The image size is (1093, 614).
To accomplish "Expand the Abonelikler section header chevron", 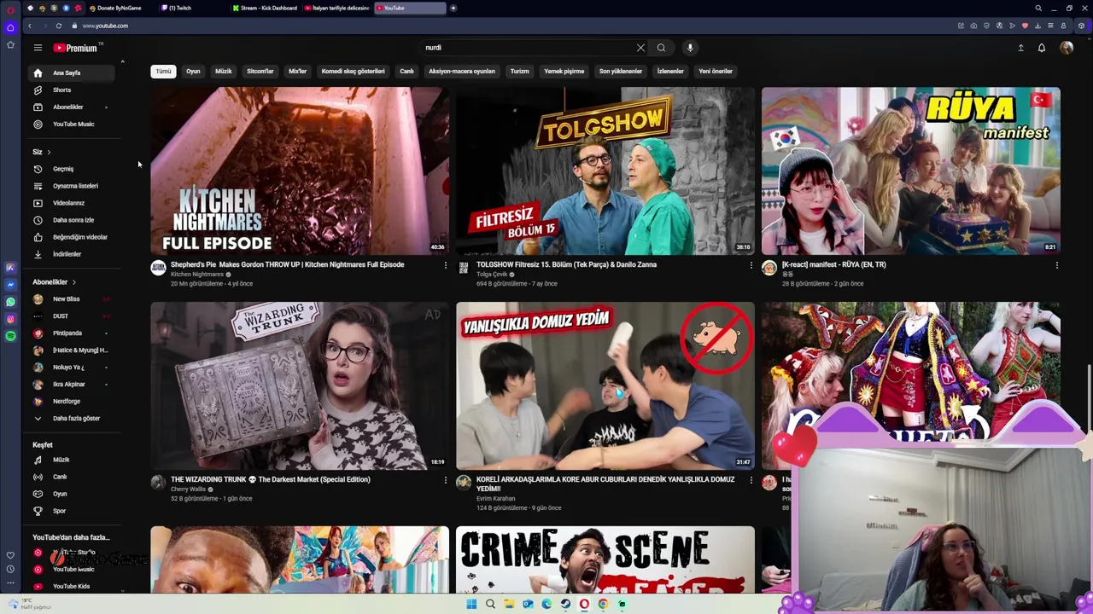I will point(73,282).
